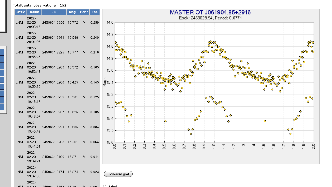Click the phase value 0.023
The height and width of the screenshot is (187, 332).
pos(95,172)
